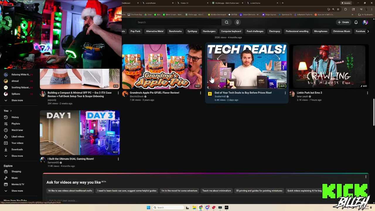This screenshot has width=375, height=211.
Task: Start voice search with microphone icon
Action: [238, 22]
